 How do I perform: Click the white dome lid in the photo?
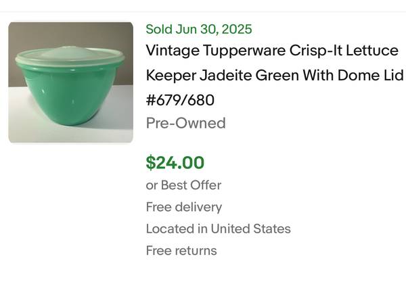tap(70, 54)
